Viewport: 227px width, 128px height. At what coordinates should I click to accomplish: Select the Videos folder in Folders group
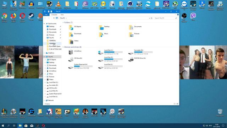(x=73, y=42)
